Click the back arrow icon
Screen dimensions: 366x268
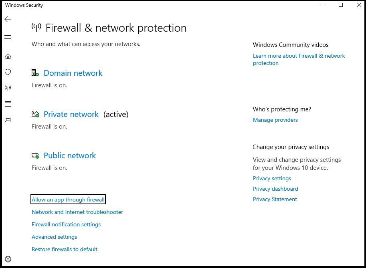pos(8,19)
